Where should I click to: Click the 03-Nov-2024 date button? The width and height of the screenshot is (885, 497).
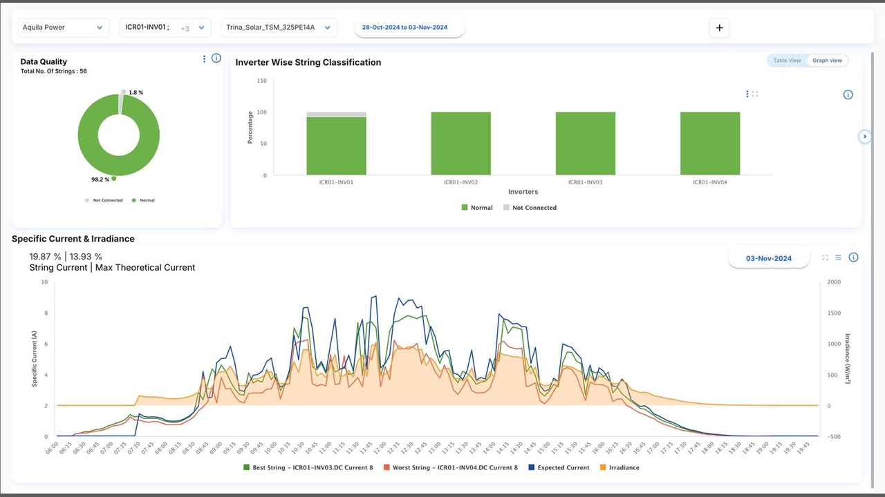768,258
